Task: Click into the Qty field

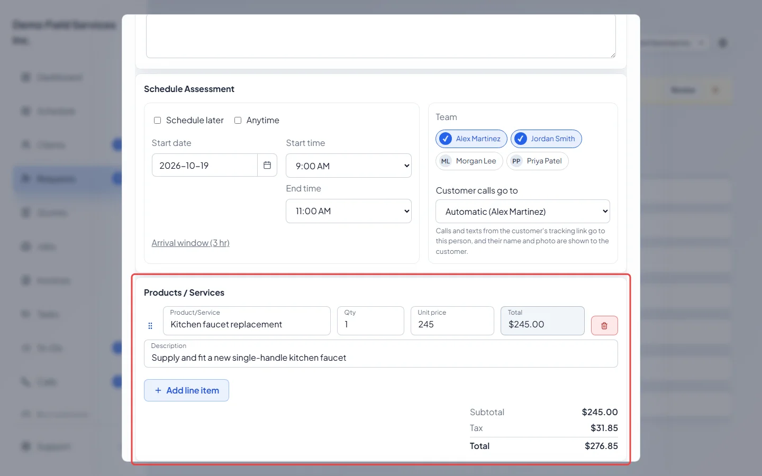Action: point(370,321)
